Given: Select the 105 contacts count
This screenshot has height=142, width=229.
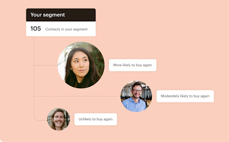Looking at the screenshot, I should coord(35,29).
